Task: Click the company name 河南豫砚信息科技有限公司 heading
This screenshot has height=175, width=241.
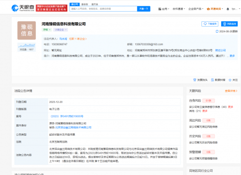Action: pos(64,24)
